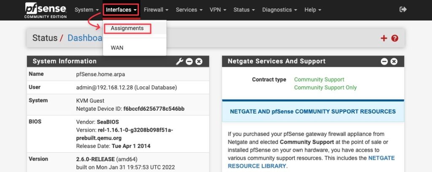This screenshot has height=172, width=432.
Task: Click the BIOS version rel-1.16.1 text
Action: [x=124, y=134]
